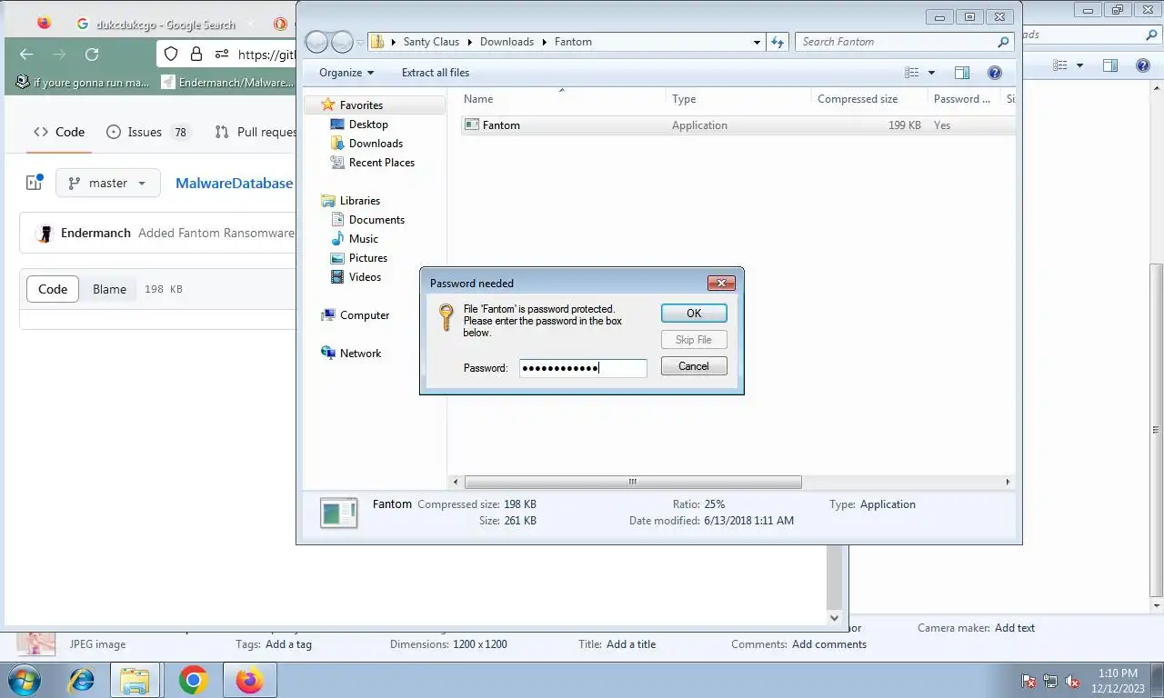Click the taskbar clock
The height and width of the screenshot is (698, 1164).
[1118, 681]
